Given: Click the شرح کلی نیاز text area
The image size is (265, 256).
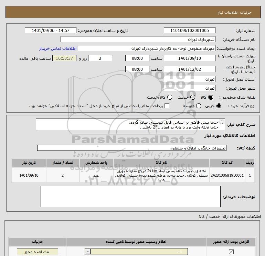Looking at the screenshot, I should coord(130,124).
